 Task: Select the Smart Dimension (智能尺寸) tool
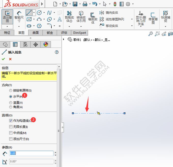19,17
